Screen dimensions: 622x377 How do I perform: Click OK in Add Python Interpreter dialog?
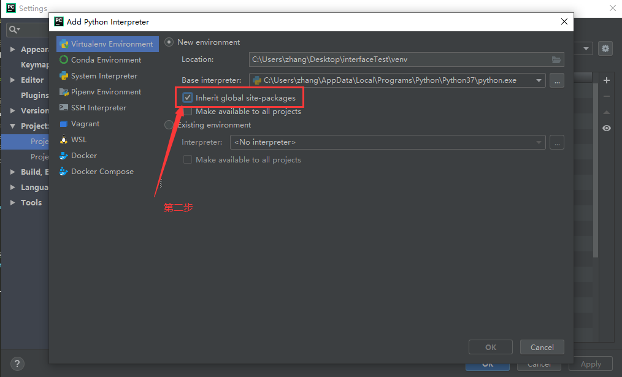tap(491, 347)
